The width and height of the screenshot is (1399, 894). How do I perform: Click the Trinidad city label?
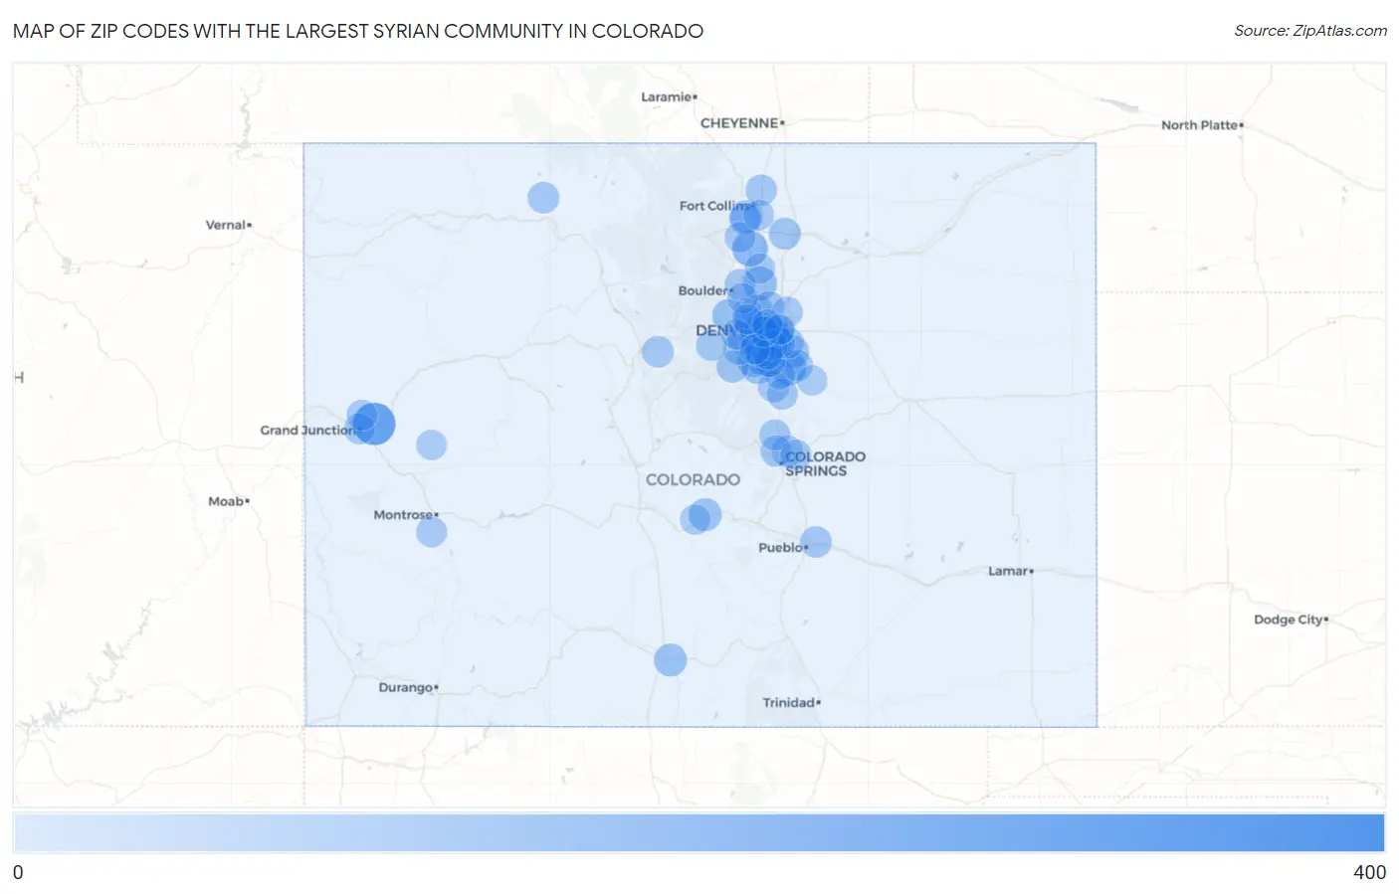(x=789, y=702)
